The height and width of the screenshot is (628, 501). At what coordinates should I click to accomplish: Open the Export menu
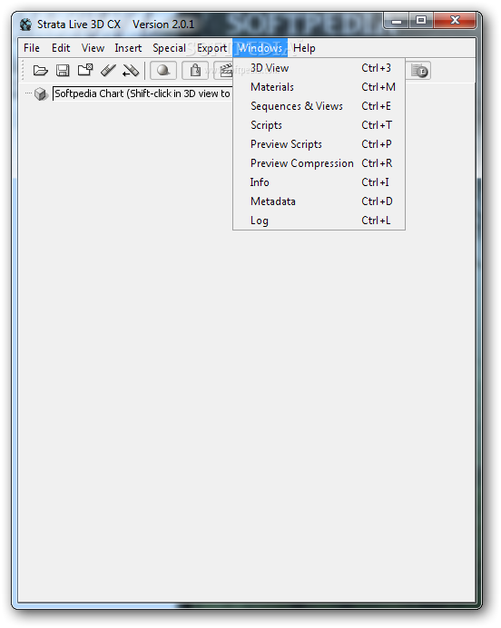pyautogui.click(x=211, y=48)
